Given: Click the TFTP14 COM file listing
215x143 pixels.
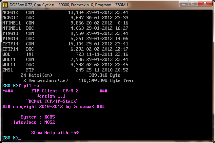Looking at the screenshot, I should [x=18, y=43].
